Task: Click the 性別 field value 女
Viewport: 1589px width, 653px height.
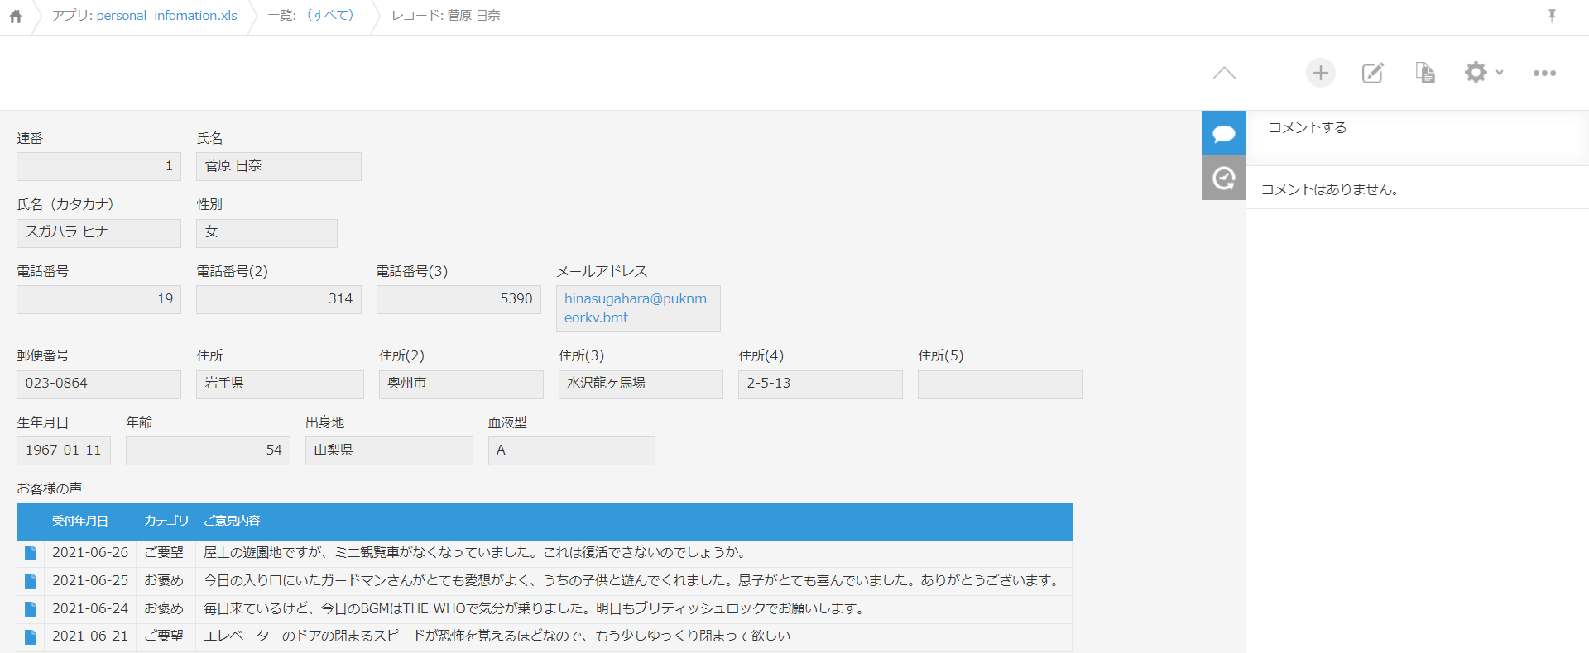Action: 266,233
